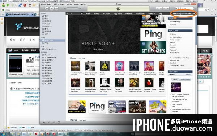Select the yvonne playlist in sidebar

coord(47,76)
